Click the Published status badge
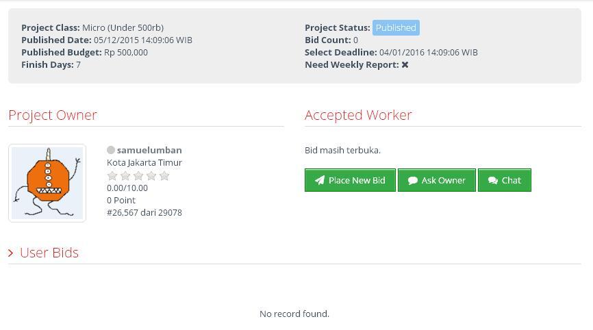593x330 pixels. (396, 28)
